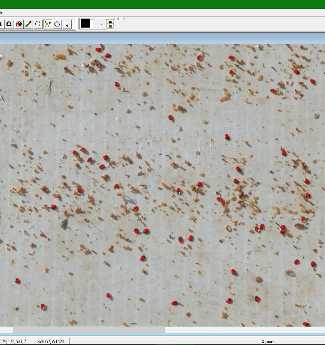Decrease size with the down arrow
The width and height of the screenshot is (325, 345).
(110, 26)
